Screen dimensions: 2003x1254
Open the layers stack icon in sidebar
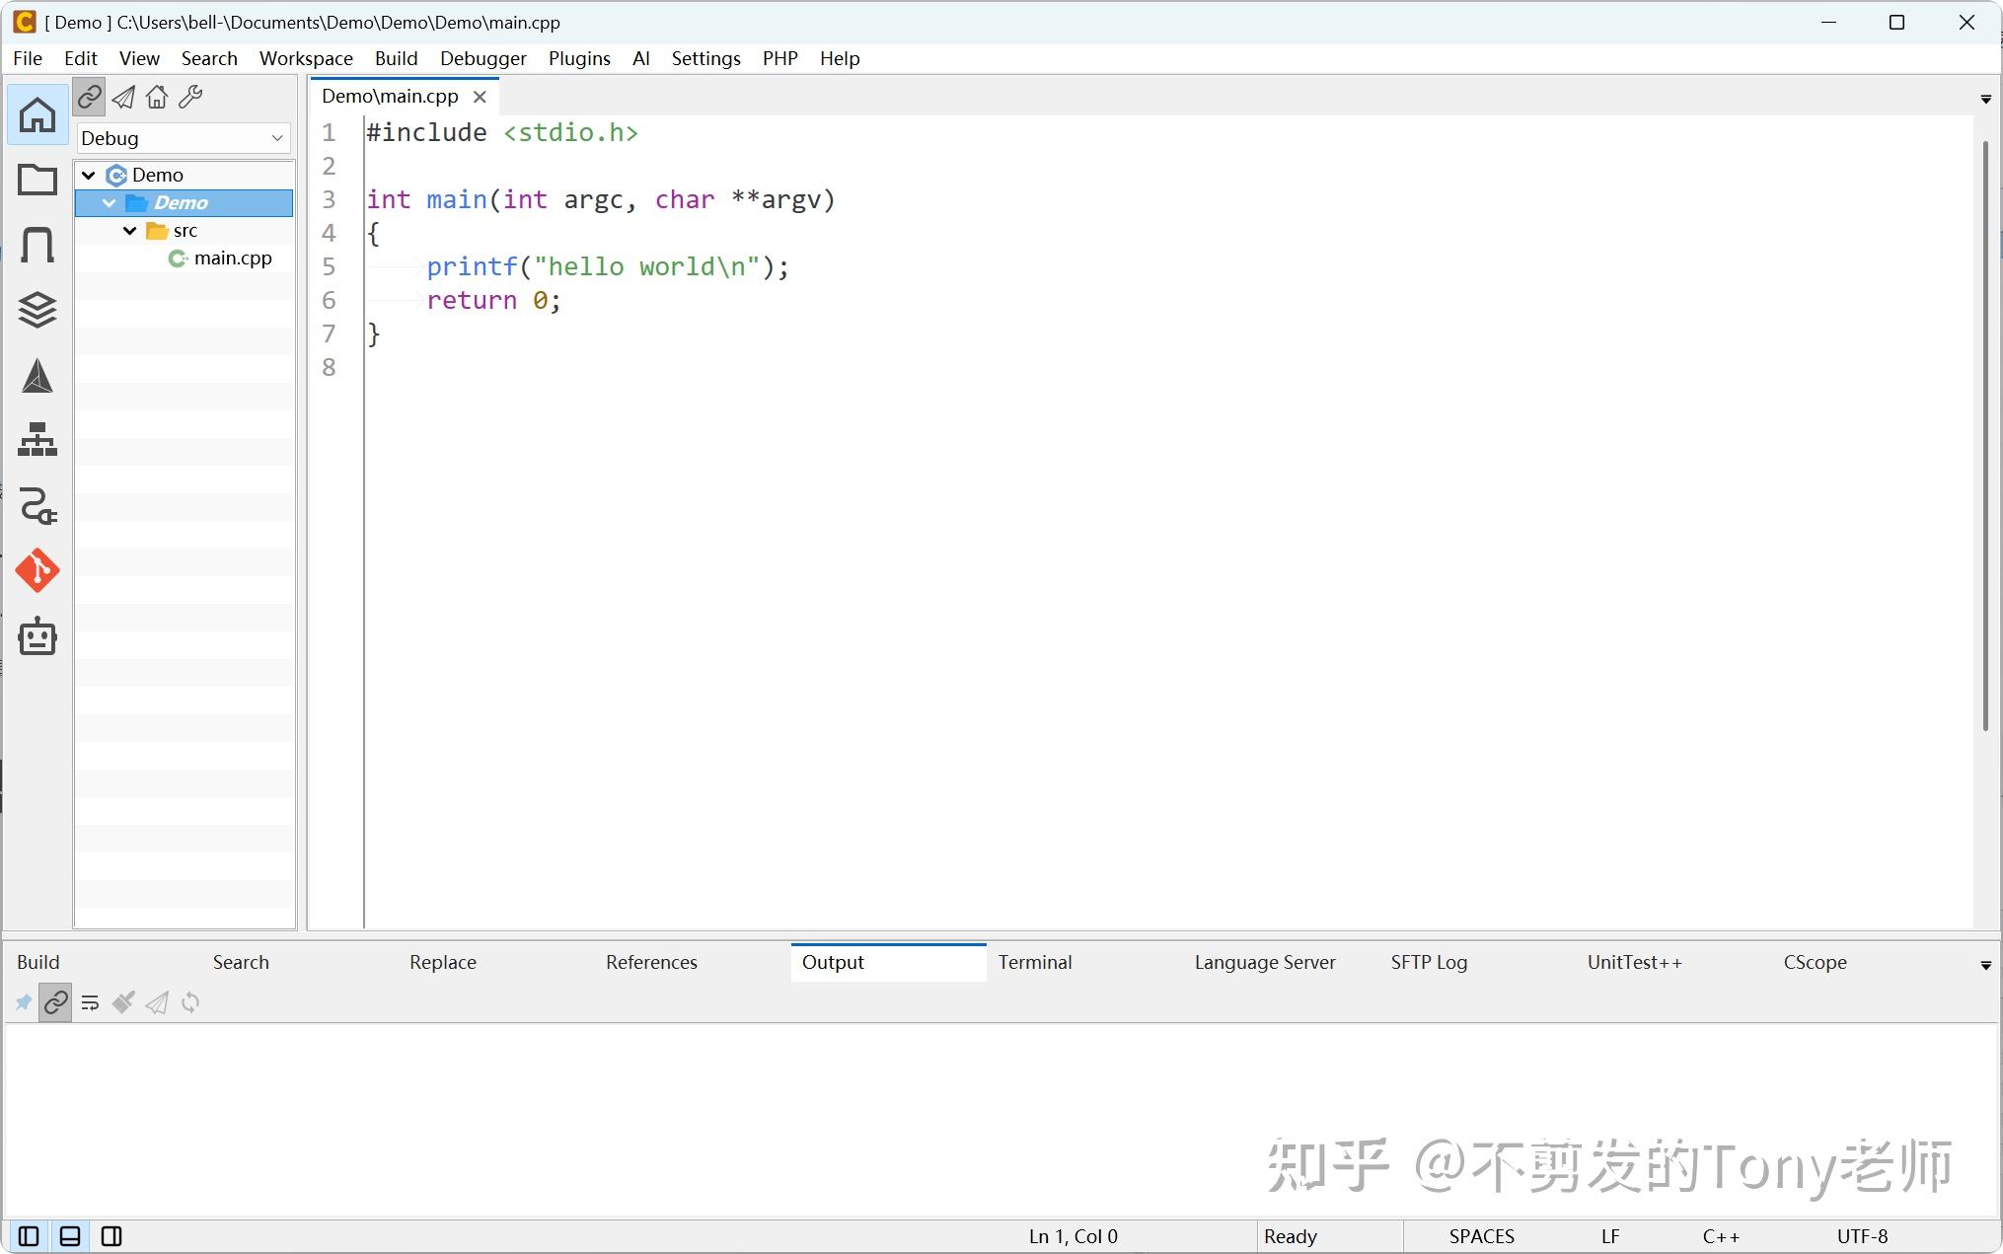37,310
